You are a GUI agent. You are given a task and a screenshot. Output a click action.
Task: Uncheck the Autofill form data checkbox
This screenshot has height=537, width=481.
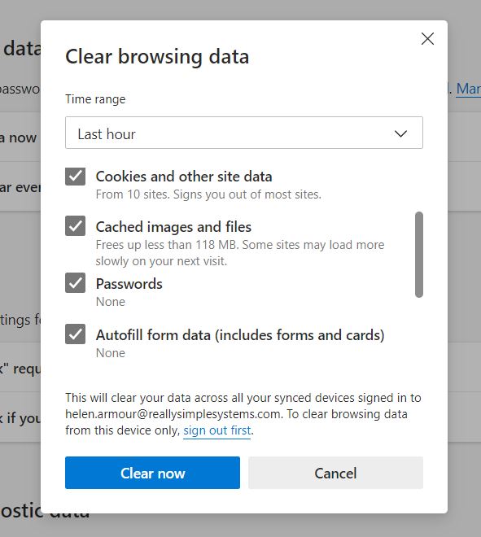76,334
